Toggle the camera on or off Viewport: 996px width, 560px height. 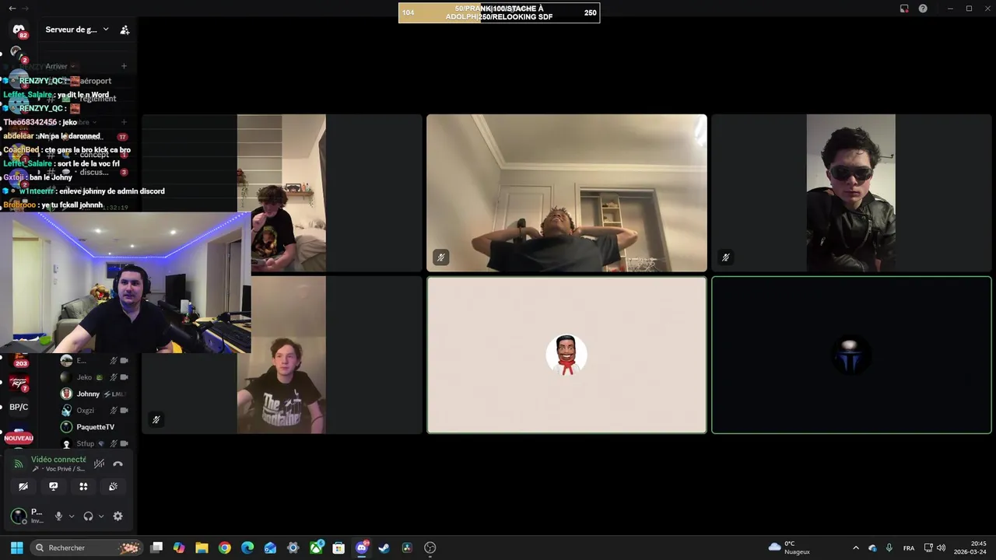point(23,486)
